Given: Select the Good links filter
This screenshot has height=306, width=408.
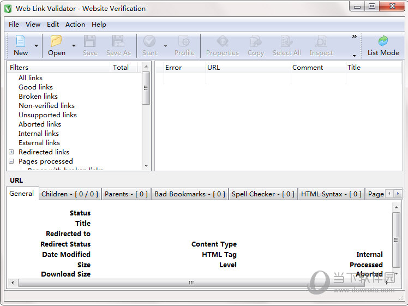Looking at the screenshot, I should pos(35,87).
